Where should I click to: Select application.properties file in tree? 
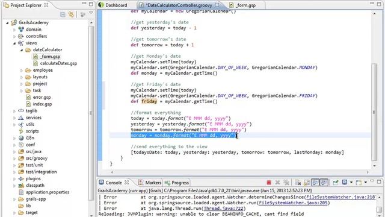48,192
